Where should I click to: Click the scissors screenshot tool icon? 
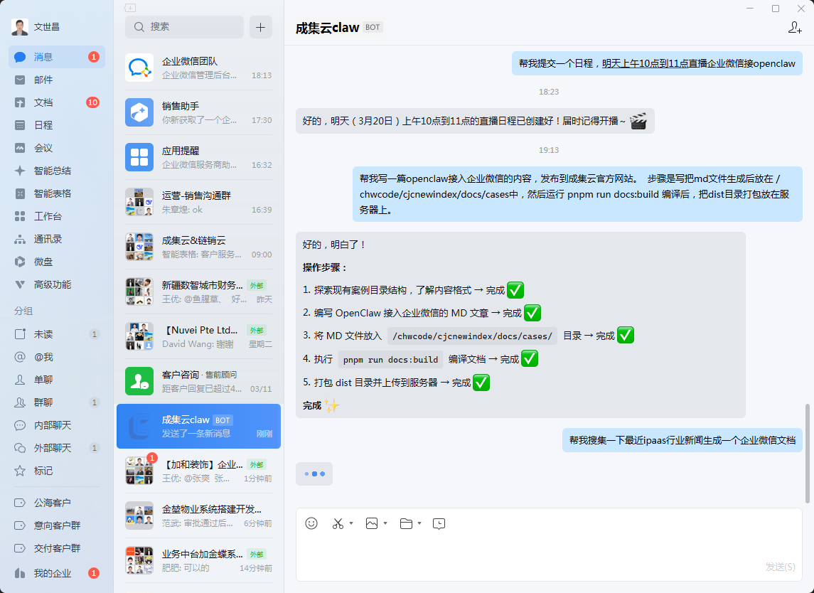tap(338, 523)
